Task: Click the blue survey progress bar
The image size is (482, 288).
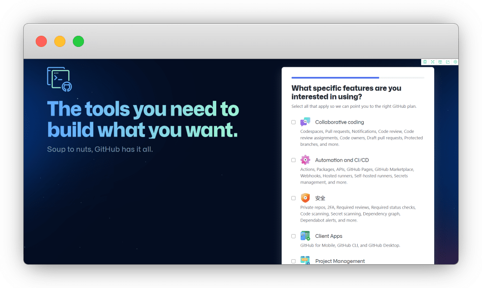Action: click(x=335, y=78)
